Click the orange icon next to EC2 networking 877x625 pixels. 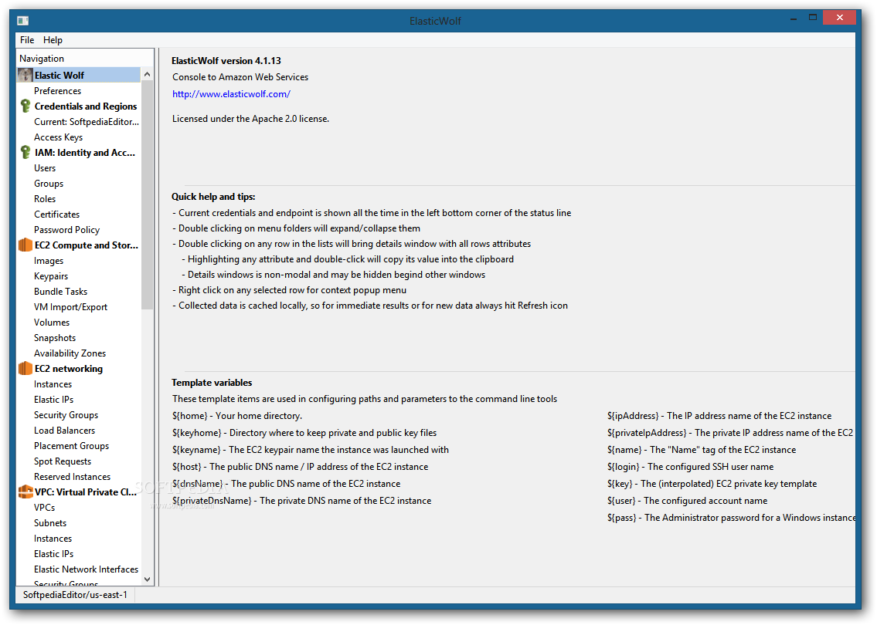click(25, 369)
